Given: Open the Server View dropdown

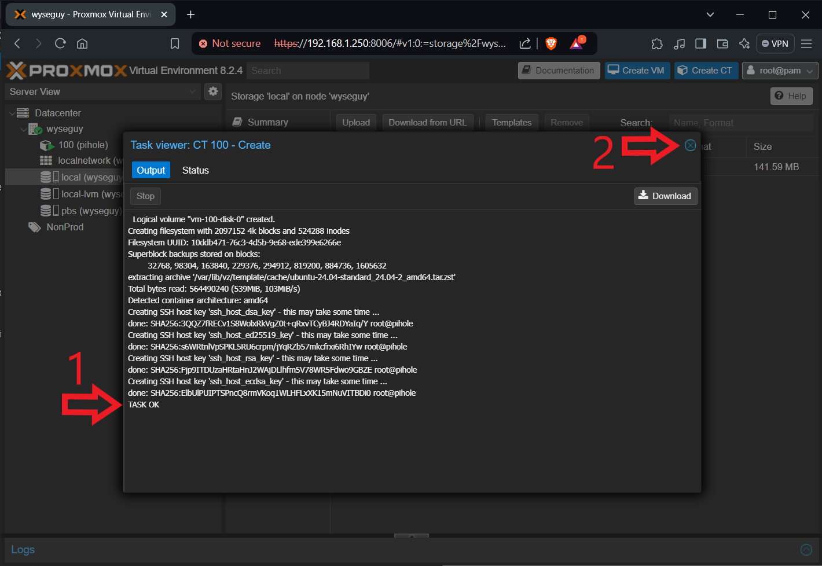Looking at the screenshot, I should click(103, 91).
